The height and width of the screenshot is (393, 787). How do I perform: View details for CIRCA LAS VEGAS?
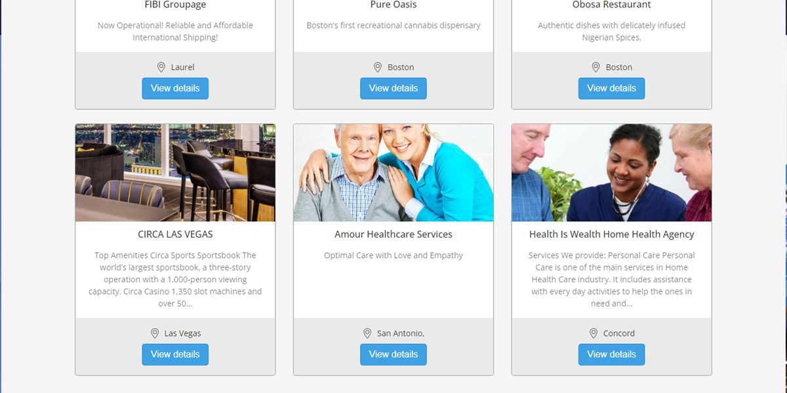pyautogui.click(x=175, y=354)
